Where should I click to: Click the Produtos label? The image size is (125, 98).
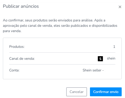pos(17,47)
